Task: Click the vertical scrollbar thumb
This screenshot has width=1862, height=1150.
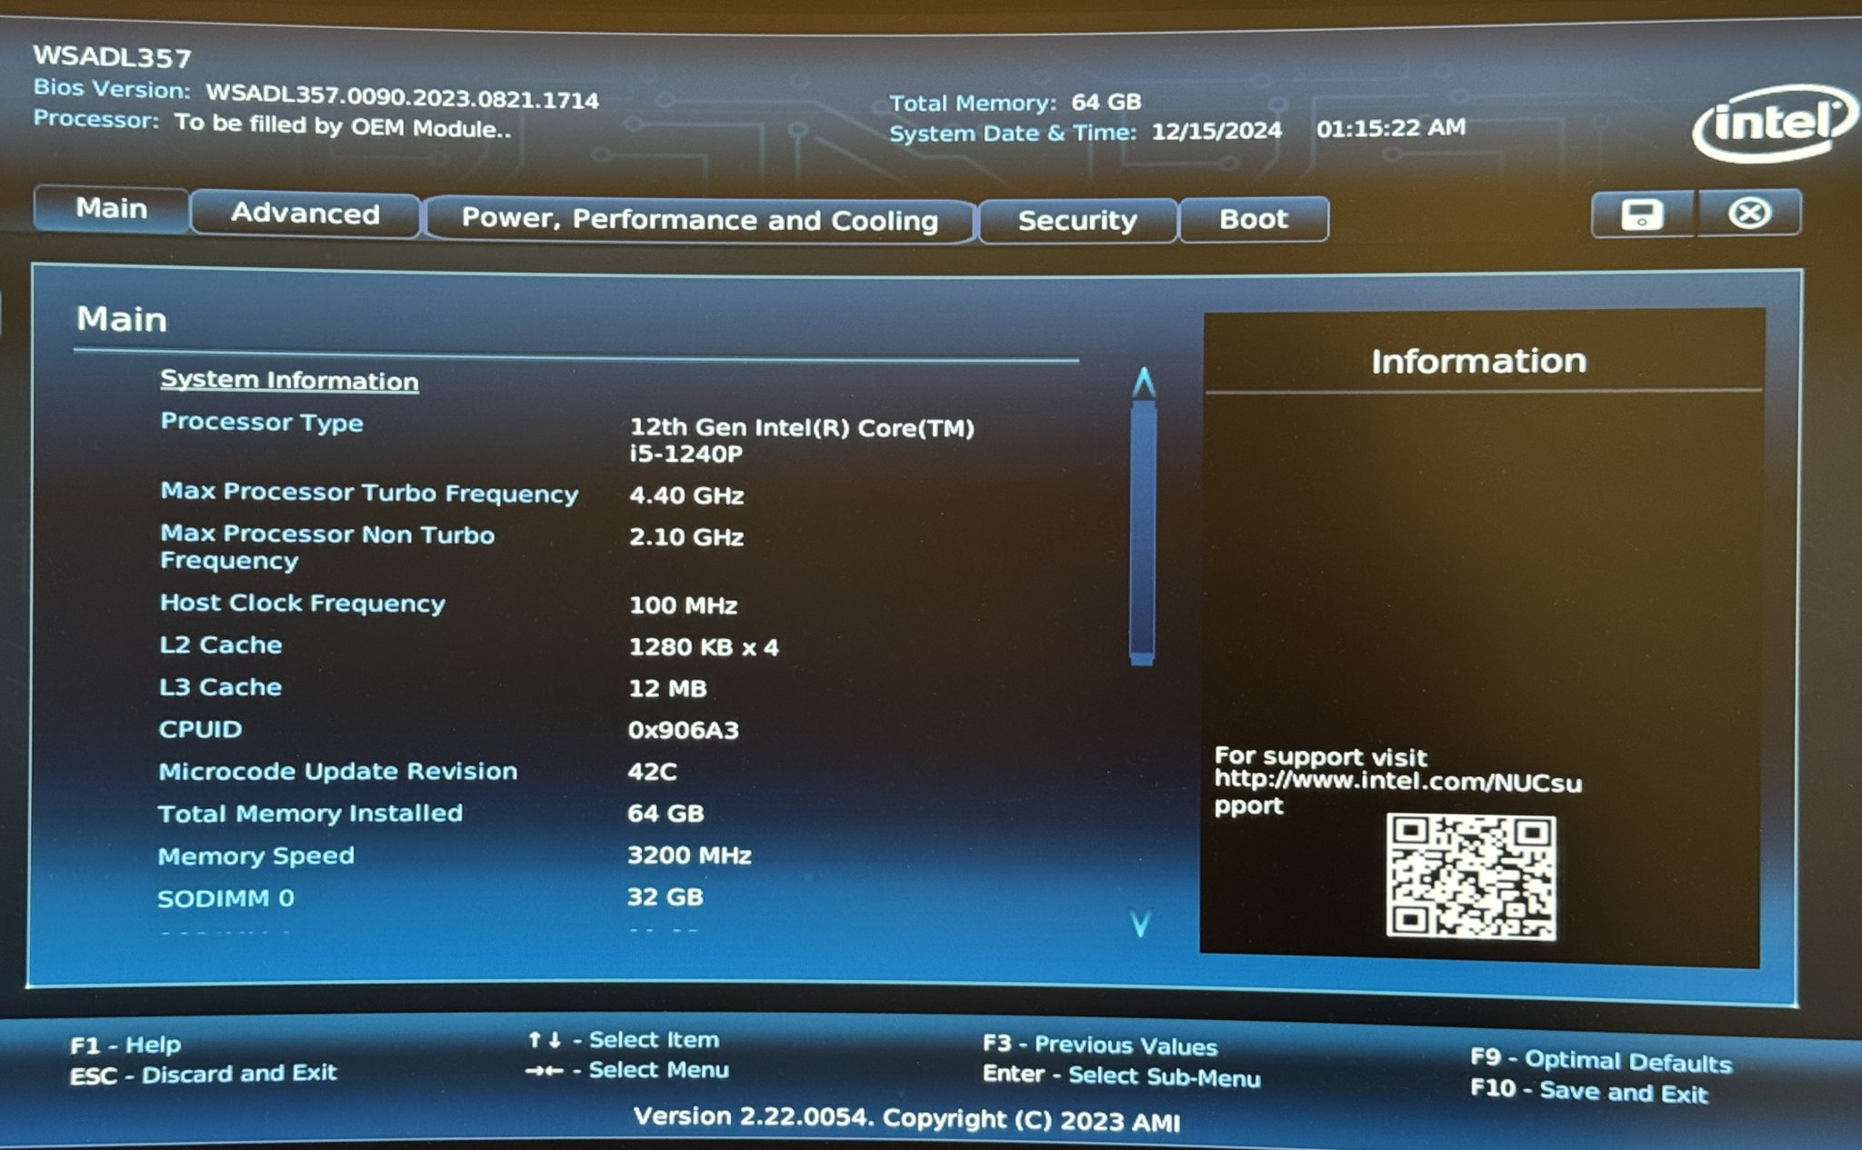Action: click(x=1142, y=534)
